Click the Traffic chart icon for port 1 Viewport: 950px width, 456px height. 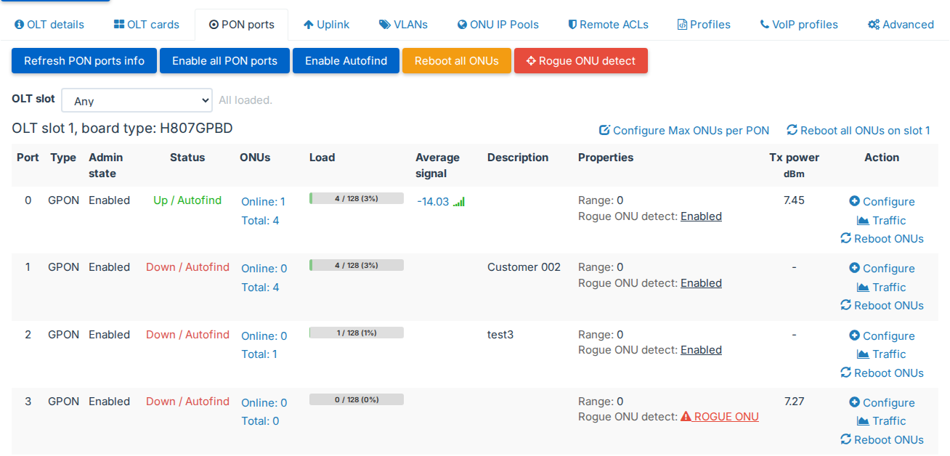pyautogui.click(x=863, y=287)
